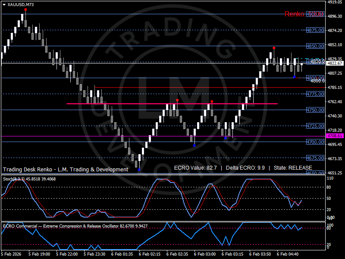Image resolution: width=345 pixels, height=259 pixels.
Task: Click the current price tag 4822.67
Action: 335,63
